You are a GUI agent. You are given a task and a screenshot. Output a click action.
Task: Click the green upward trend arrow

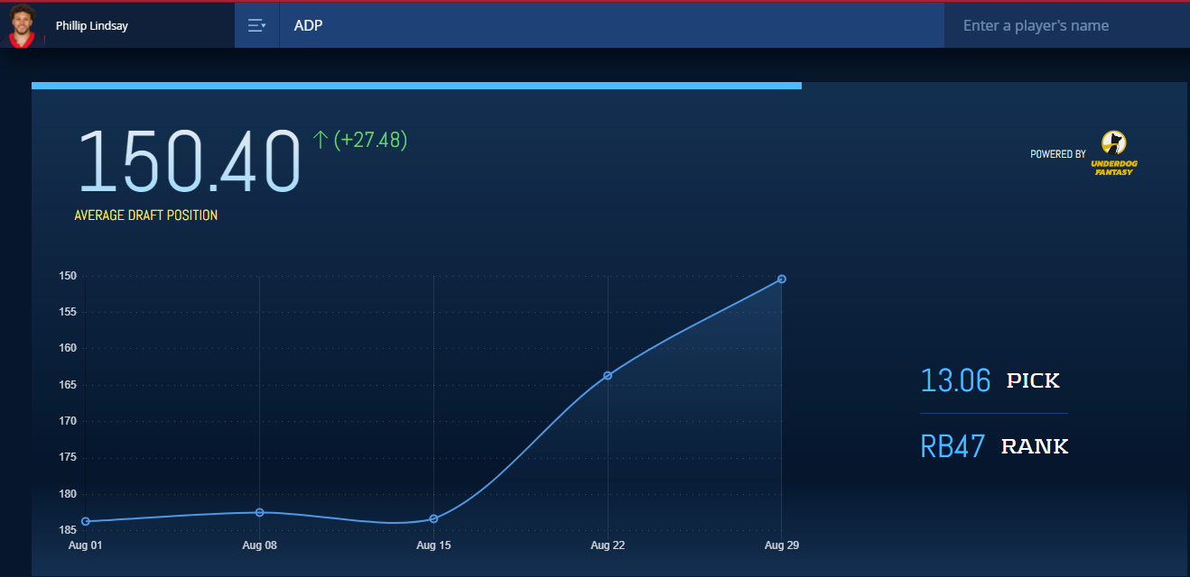pyautogui.click(x=320, y=140)
